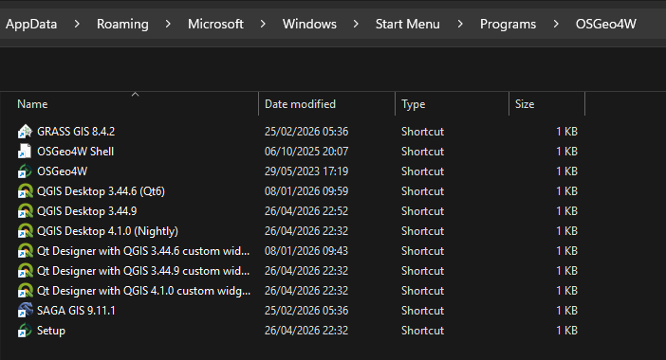This screenshot has height=360, width=666.
Task: Sort by the Size column header
Action: click(525, 104)
